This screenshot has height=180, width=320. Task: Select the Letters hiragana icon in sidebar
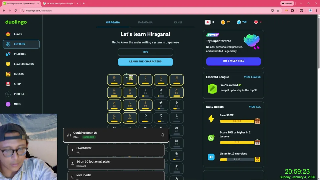(x=8, y=44)
